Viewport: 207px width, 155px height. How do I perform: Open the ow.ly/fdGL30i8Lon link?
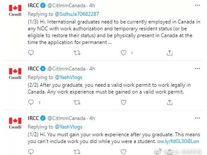(x=178, y=141)
